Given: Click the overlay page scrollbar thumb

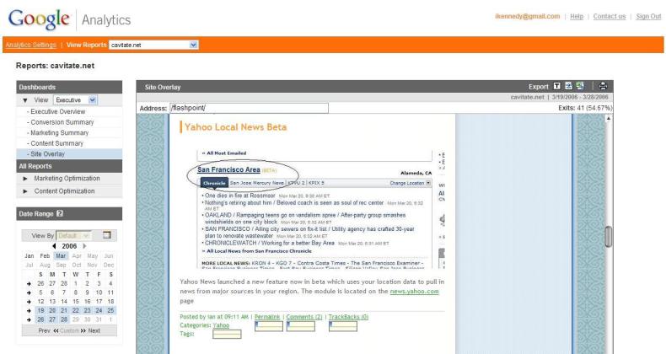Looking at the screenshot, I should click(x=608, y=237).
